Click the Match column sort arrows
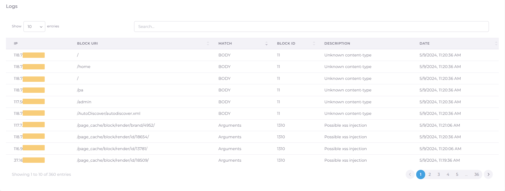Image resolution: width=505 pixels, height=191 pixels. point(266,43)
